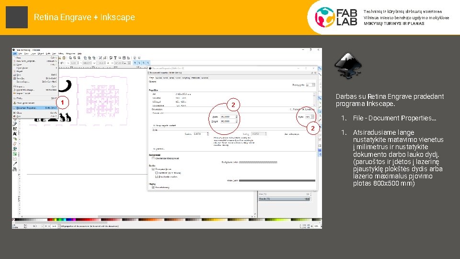The height and width of the screenshot is (259, 460).
Task: Open the Display units dropdown
Action: (310, 85)
